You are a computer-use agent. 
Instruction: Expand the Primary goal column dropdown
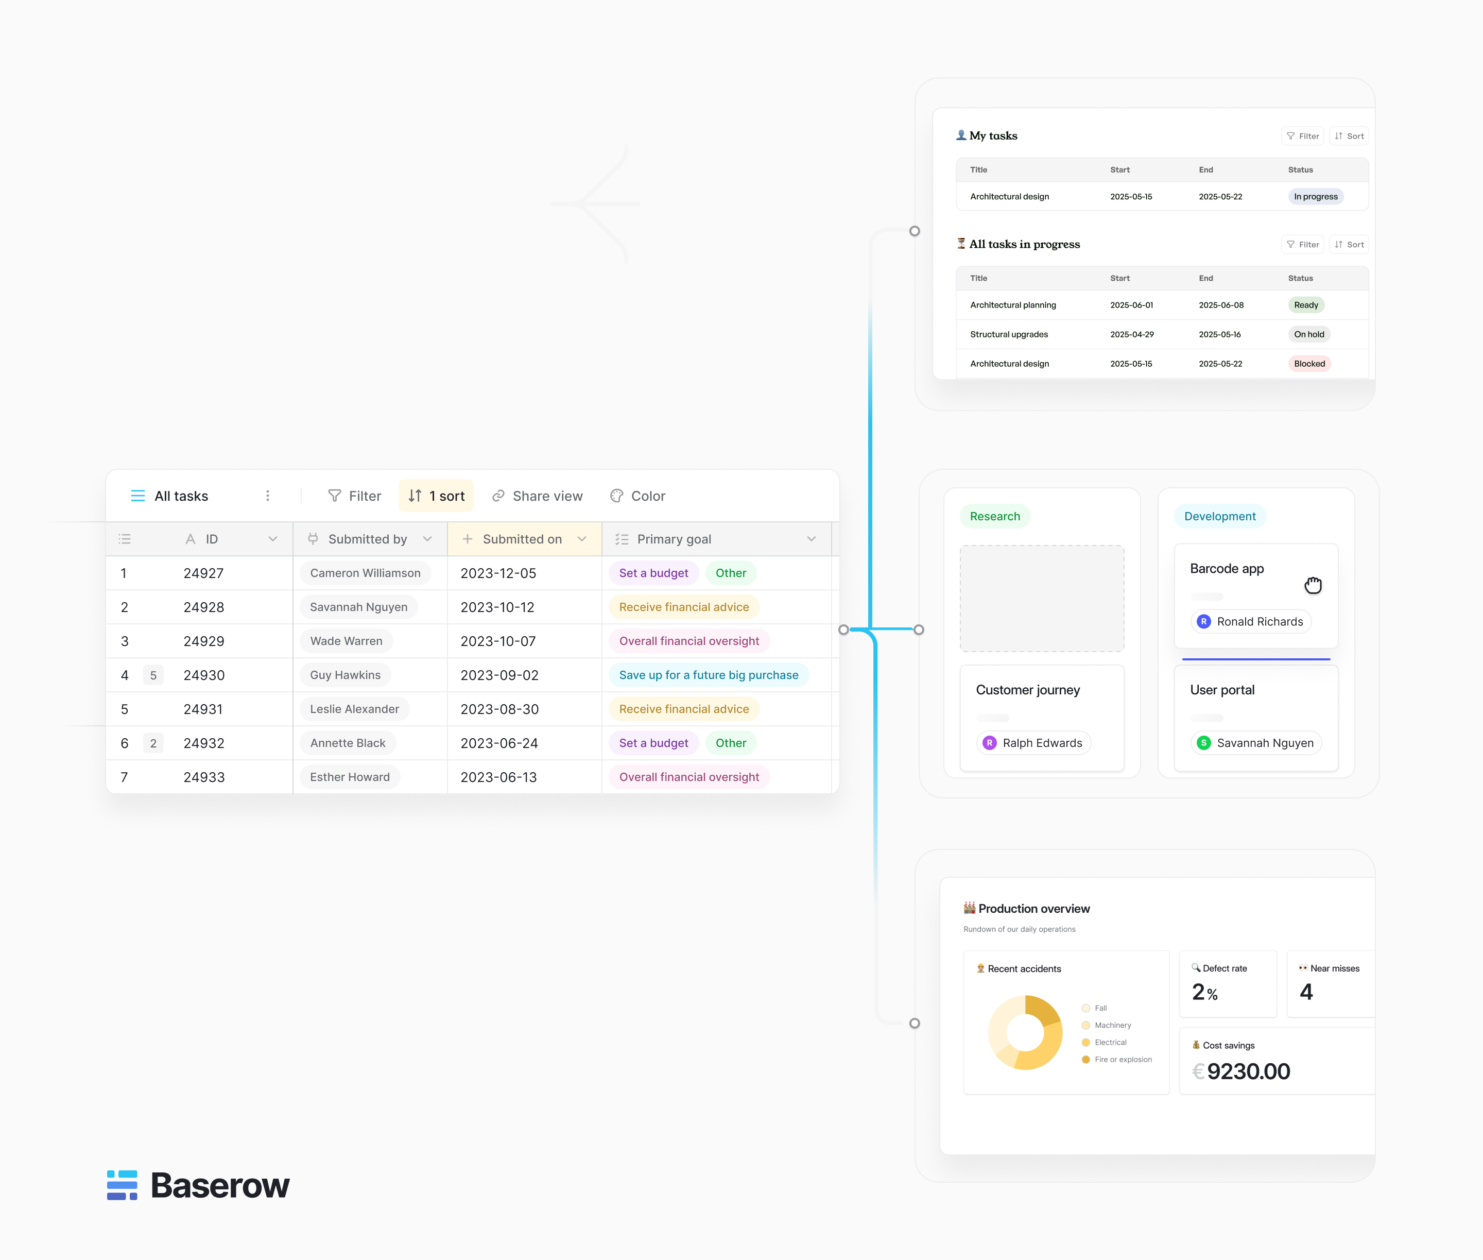[812, 539]
